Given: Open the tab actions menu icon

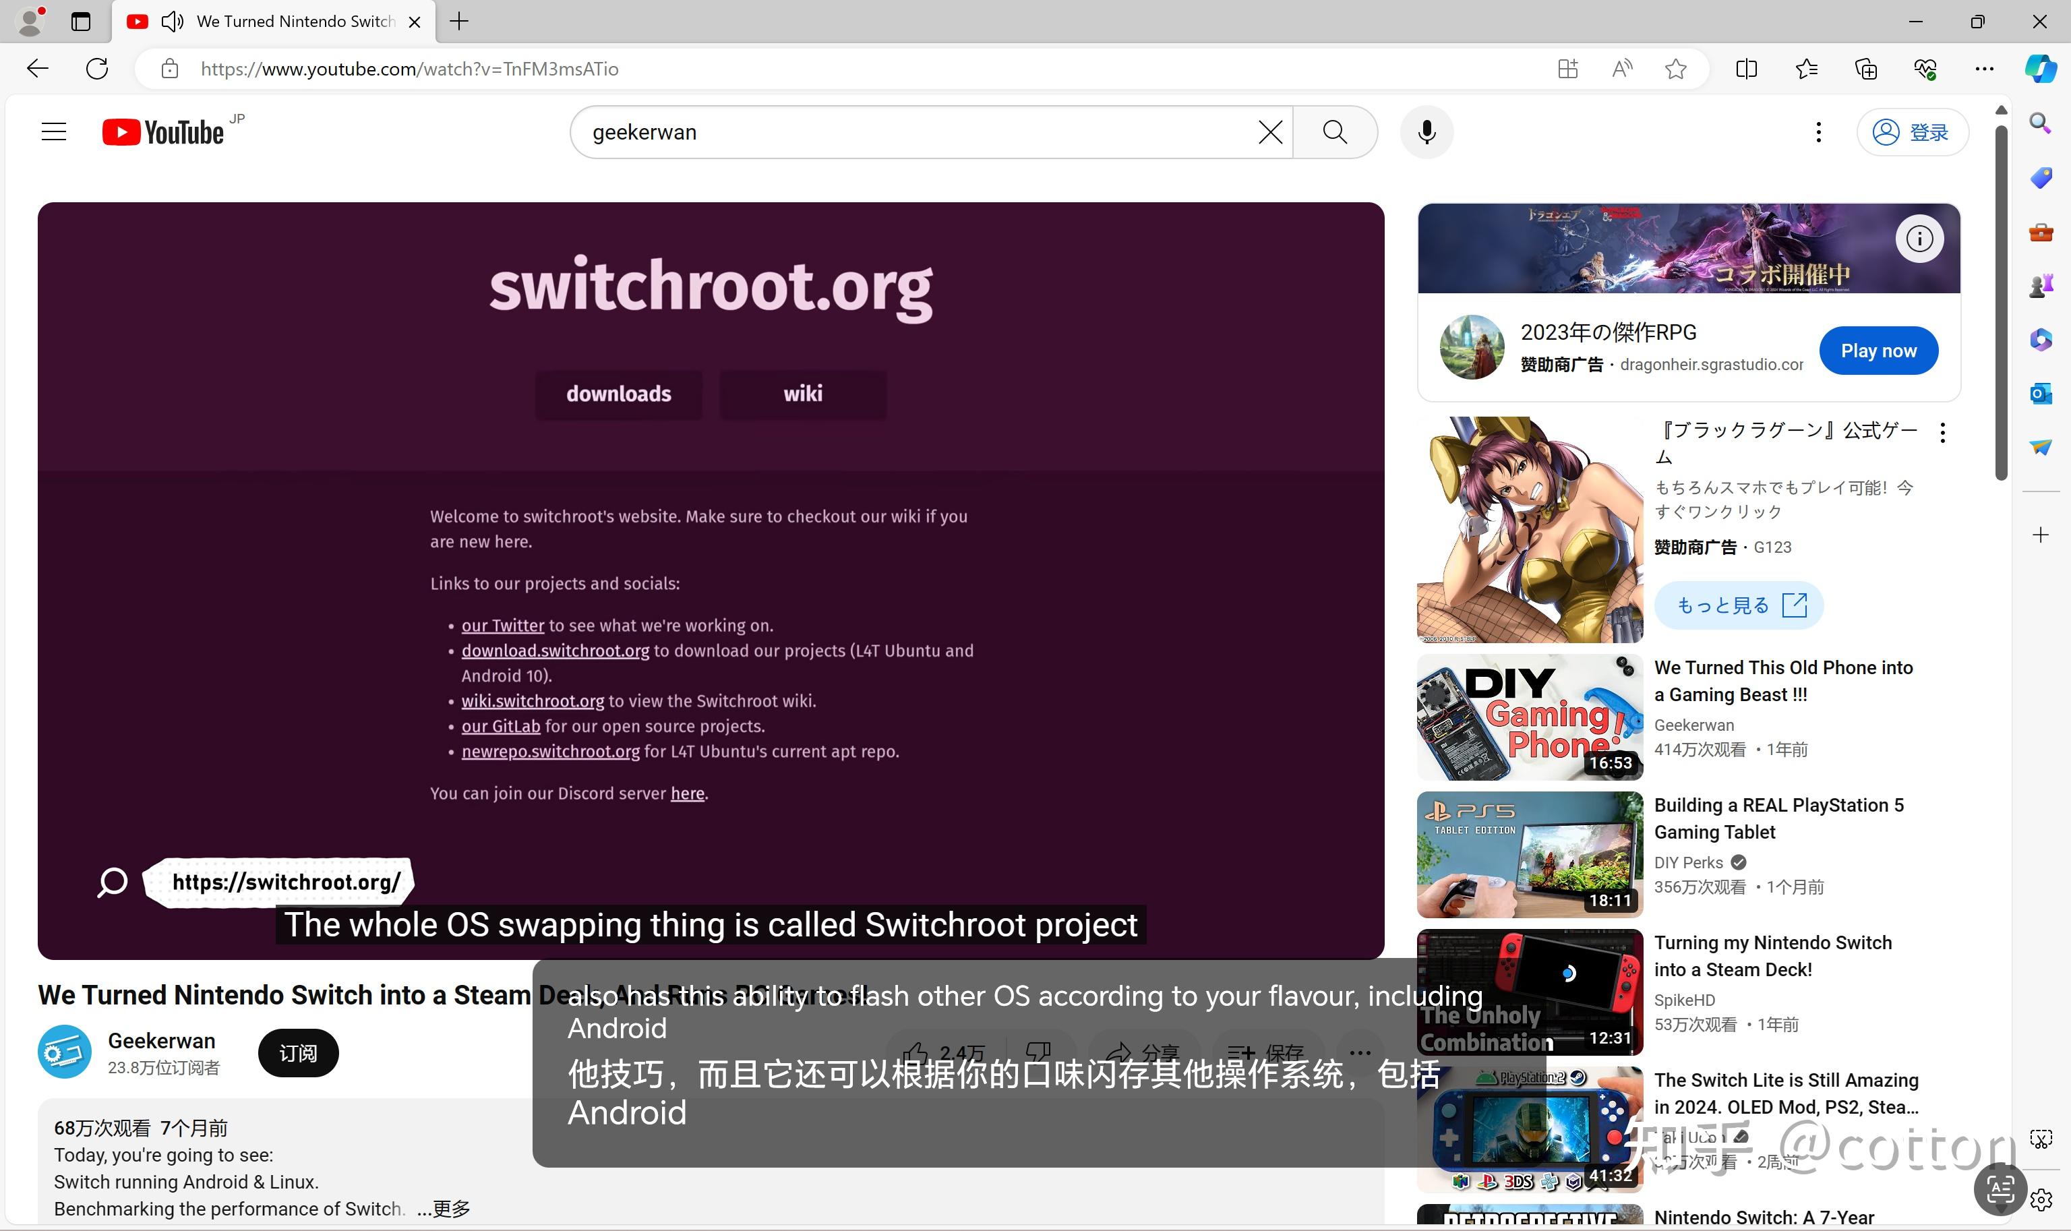Looking at the screenshot, I should pos(80,22).
